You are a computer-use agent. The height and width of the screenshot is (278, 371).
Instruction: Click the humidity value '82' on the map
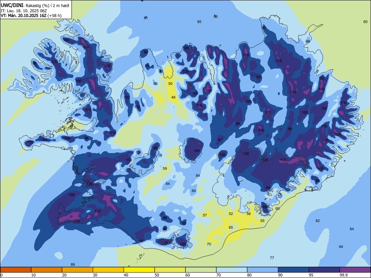click(318, 221)
